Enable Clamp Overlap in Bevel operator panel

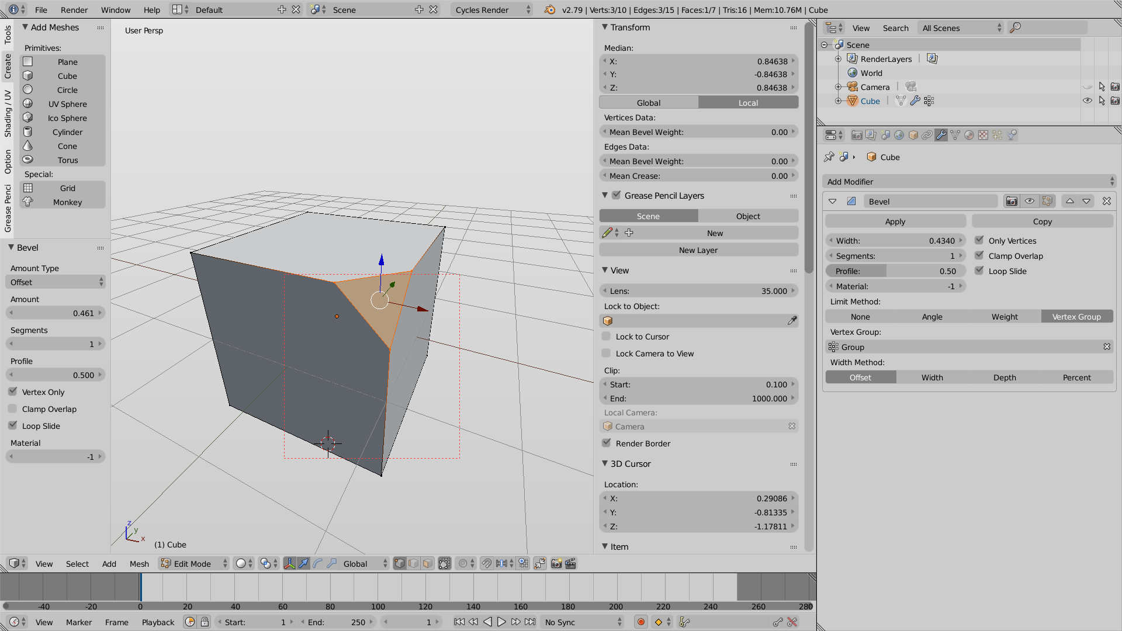[13, 408]
